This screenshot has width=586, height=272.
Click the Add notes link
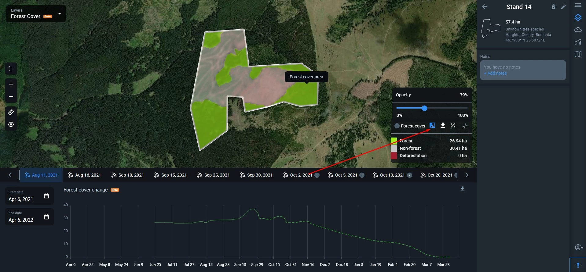(x=495, y=73)
